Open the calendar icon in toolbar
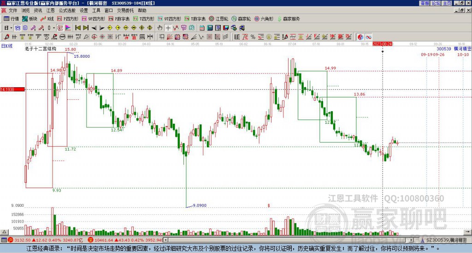Screen dimensions: 472x253 click(202, 28)
